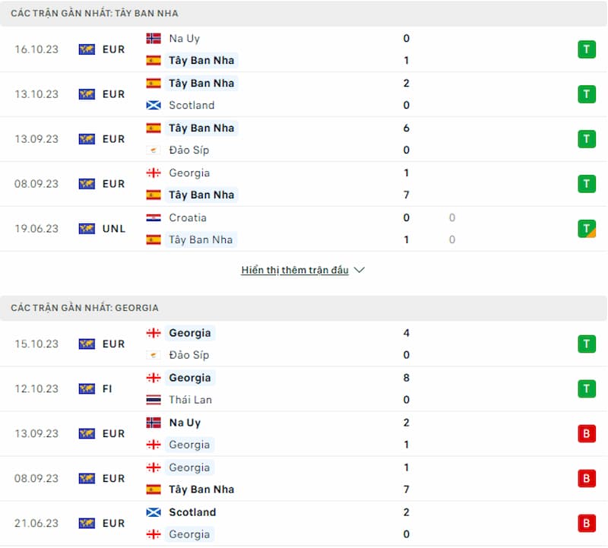
Task: Click the red B badge for Scotland 2-0 Georgia
Action: pyautogui.click(x=586, y=524)
